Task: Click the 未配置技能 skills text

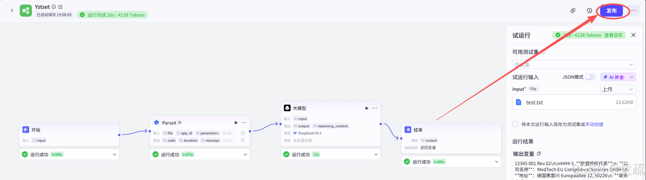Action: coord(302,140)
